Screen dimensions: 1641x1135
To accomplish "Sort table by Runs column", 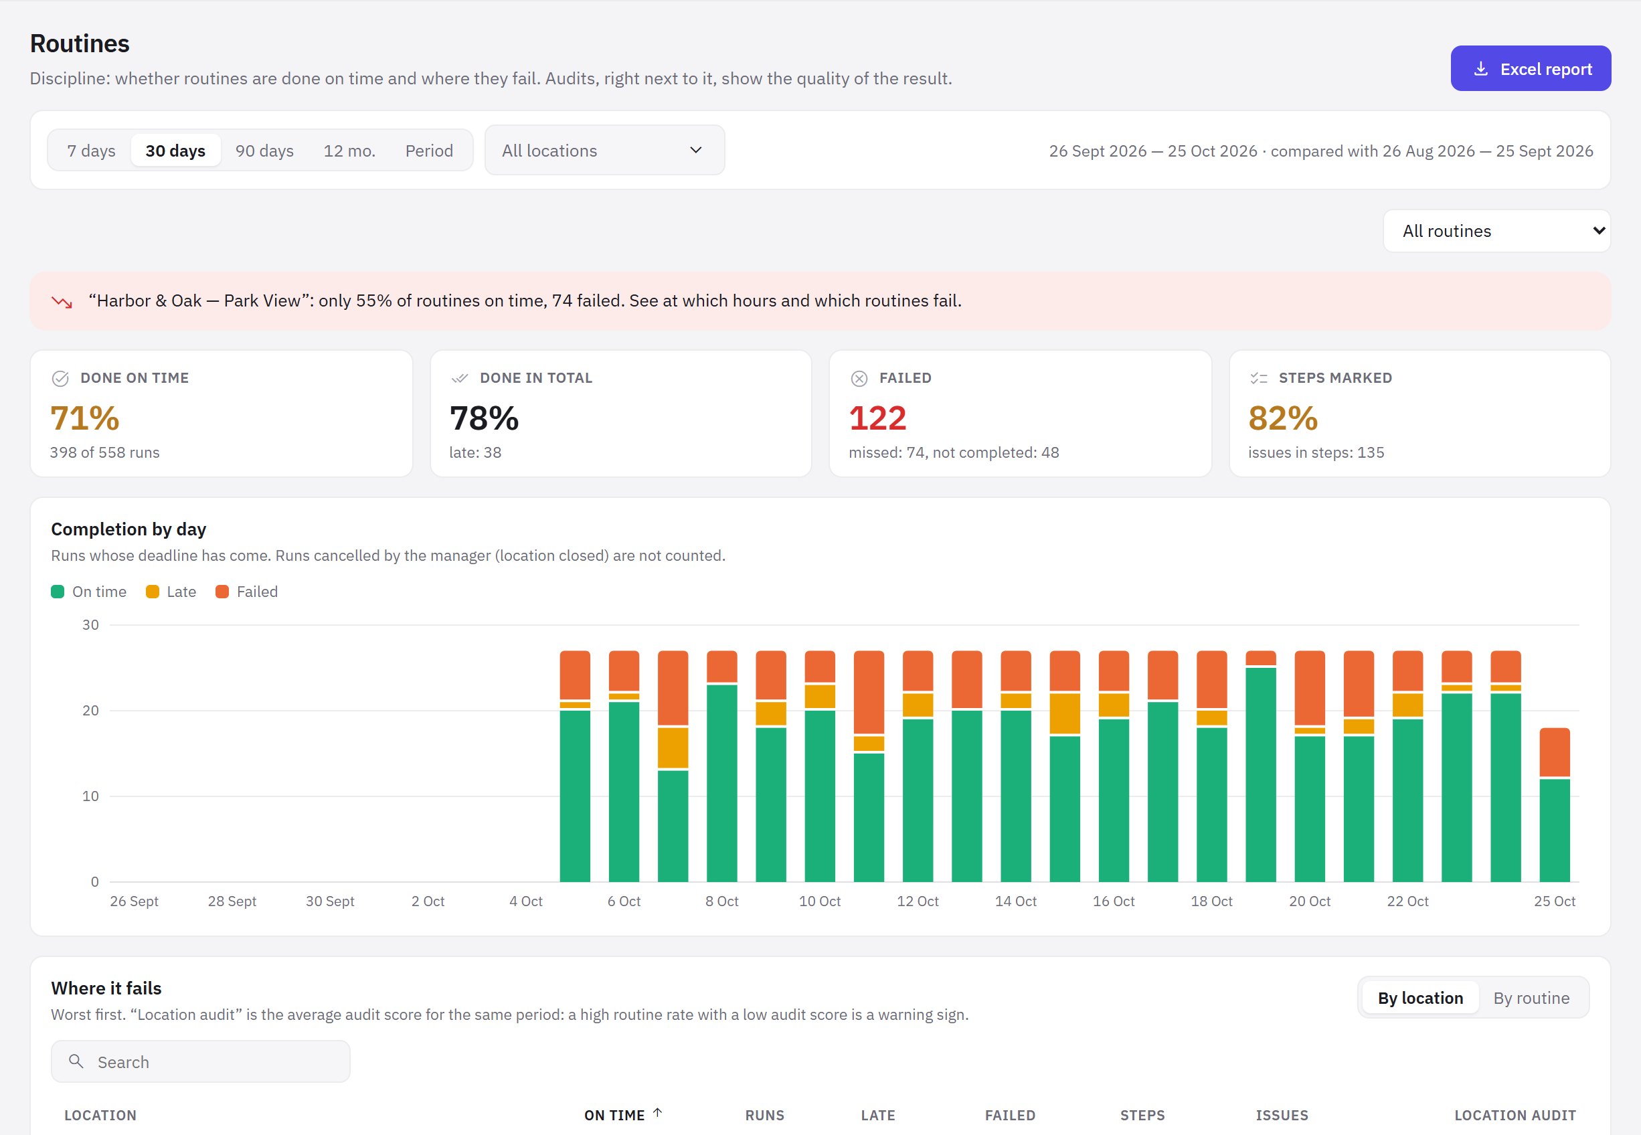I will pyautogui.click(x=764, y=1115).
